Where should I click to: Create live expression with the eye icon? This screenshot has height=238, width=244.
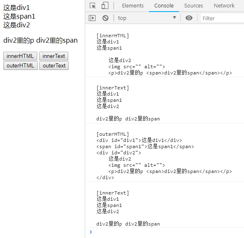tap(189, 18)
